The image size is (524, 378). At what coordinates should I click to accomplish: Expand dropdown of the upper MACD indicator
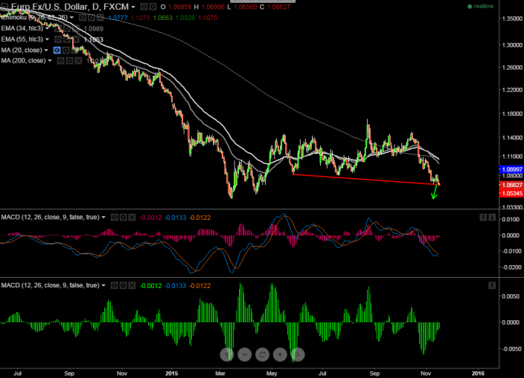pyautogui.click(x=103, y=218)
